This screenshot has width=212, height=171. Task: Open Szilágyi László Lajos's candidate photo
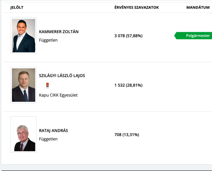click(x=24, y=85)
